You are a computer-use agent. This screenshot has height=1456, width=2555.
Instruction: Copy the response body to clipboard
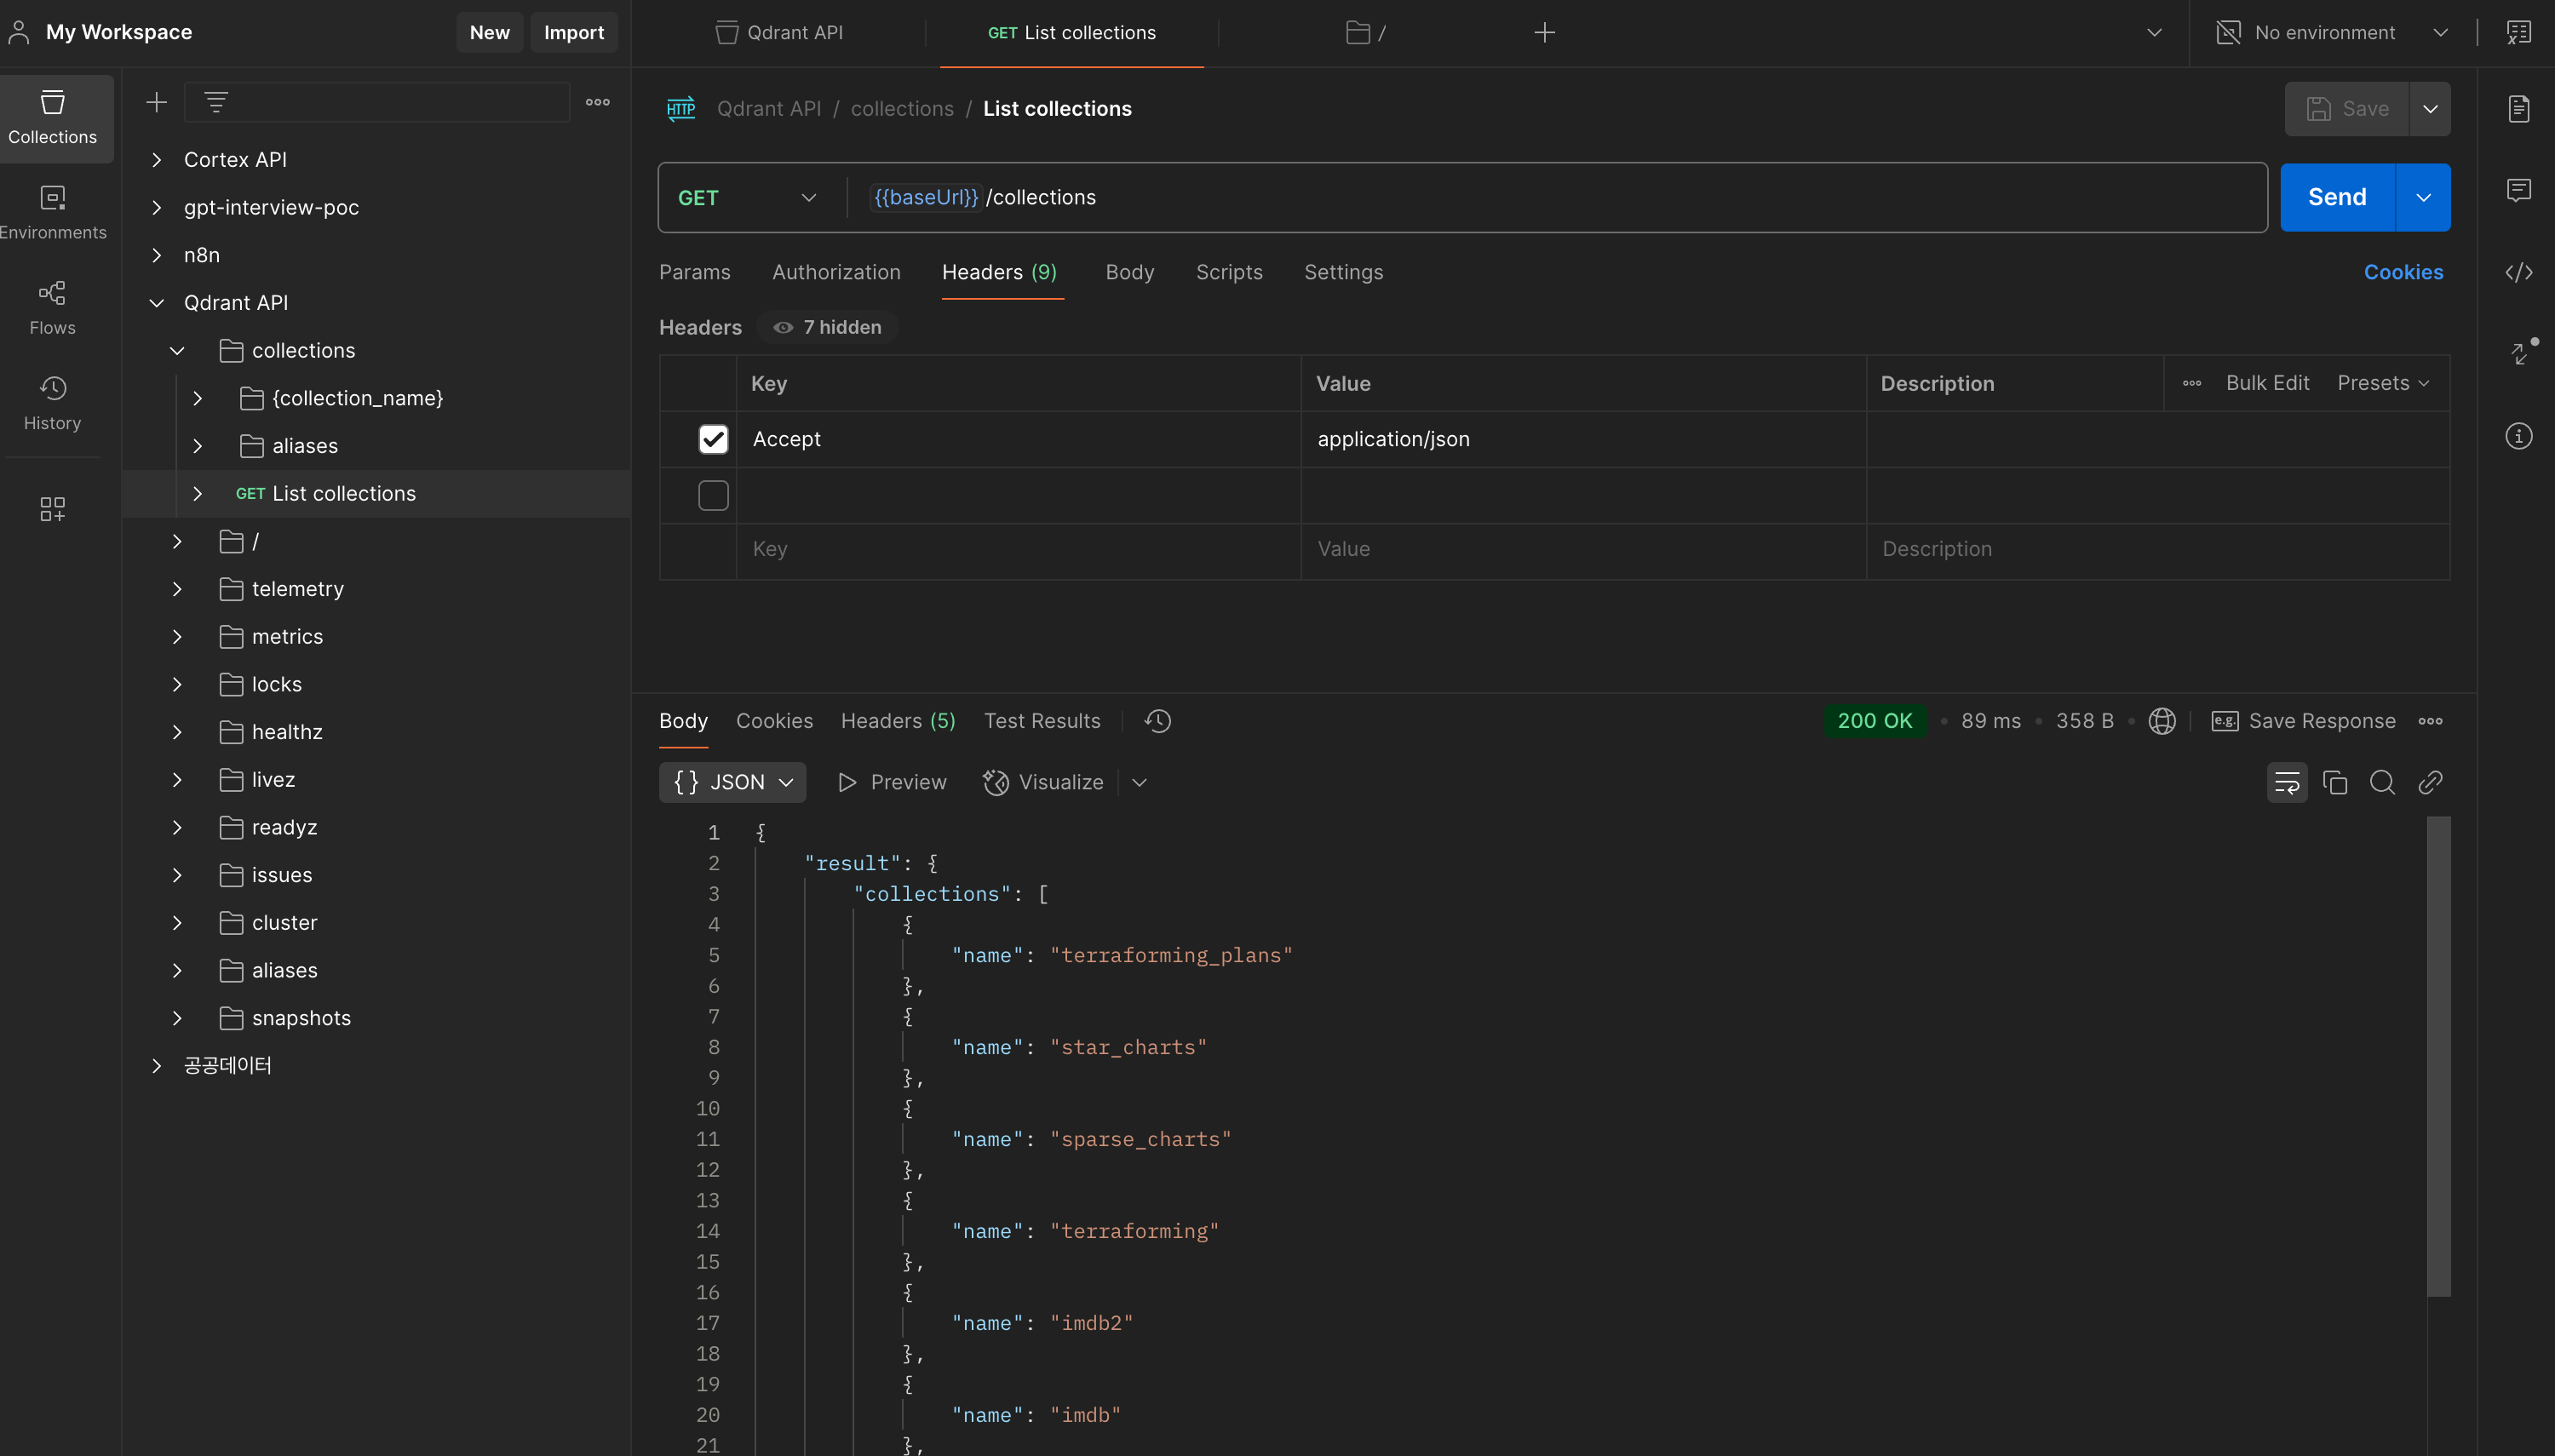pyautogui.click(x=2335, y=783)
